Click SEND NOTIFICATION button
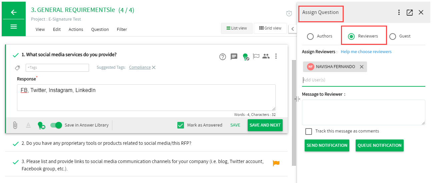The image size is (432, 183). pos(327,145)
